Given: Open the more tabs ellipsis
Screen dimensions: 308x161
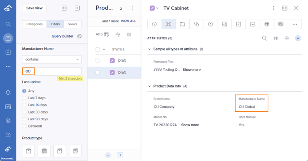Looking at the screenshot, I should [295, 24].
